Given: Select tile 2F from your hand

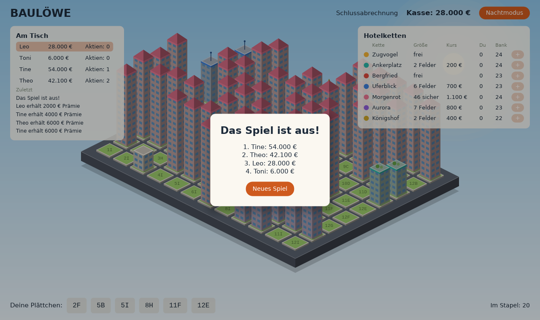Looking at the screenshot, I should coord(77,306).
